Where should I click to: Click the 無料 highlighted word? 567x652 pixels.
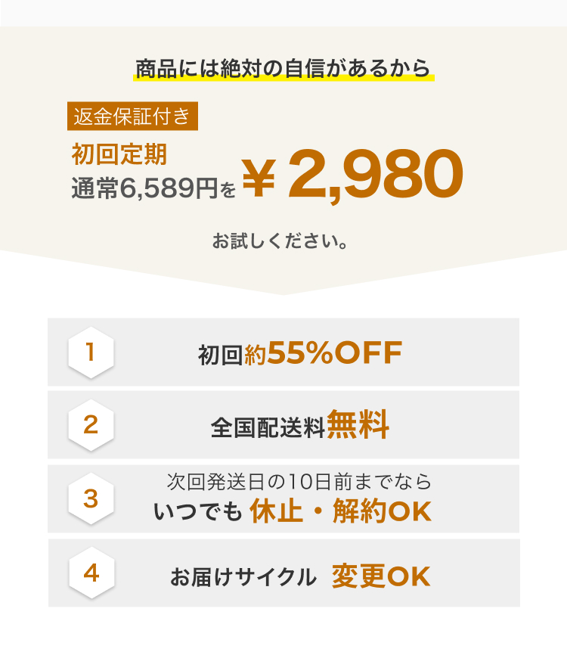click(358, 424)
